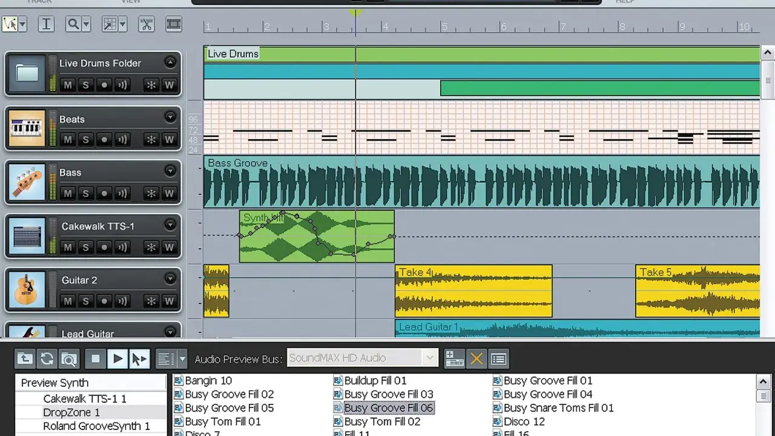The image size is (775, 436).
Task: Mute the Cakewalk TTS-1 track
Action: point(68,247)
